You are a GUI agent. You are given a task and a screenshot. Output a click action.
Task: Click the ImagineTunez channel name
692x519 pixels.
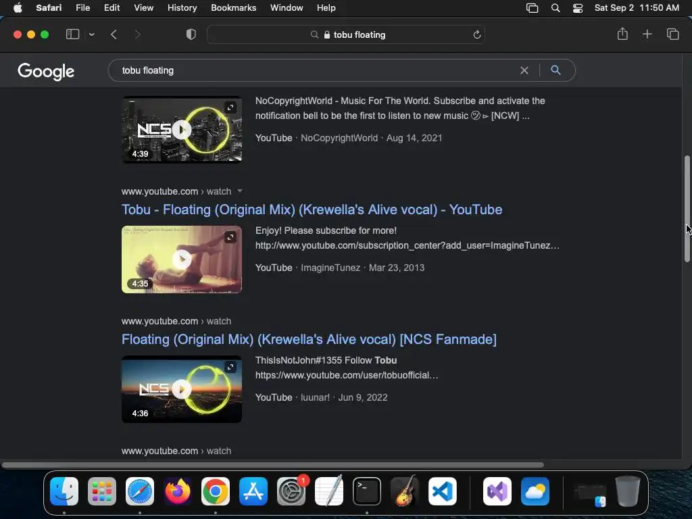[x=330, y=268]
